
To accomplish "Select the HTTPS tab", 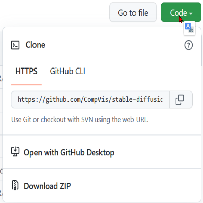I will [x=26, y=71].
